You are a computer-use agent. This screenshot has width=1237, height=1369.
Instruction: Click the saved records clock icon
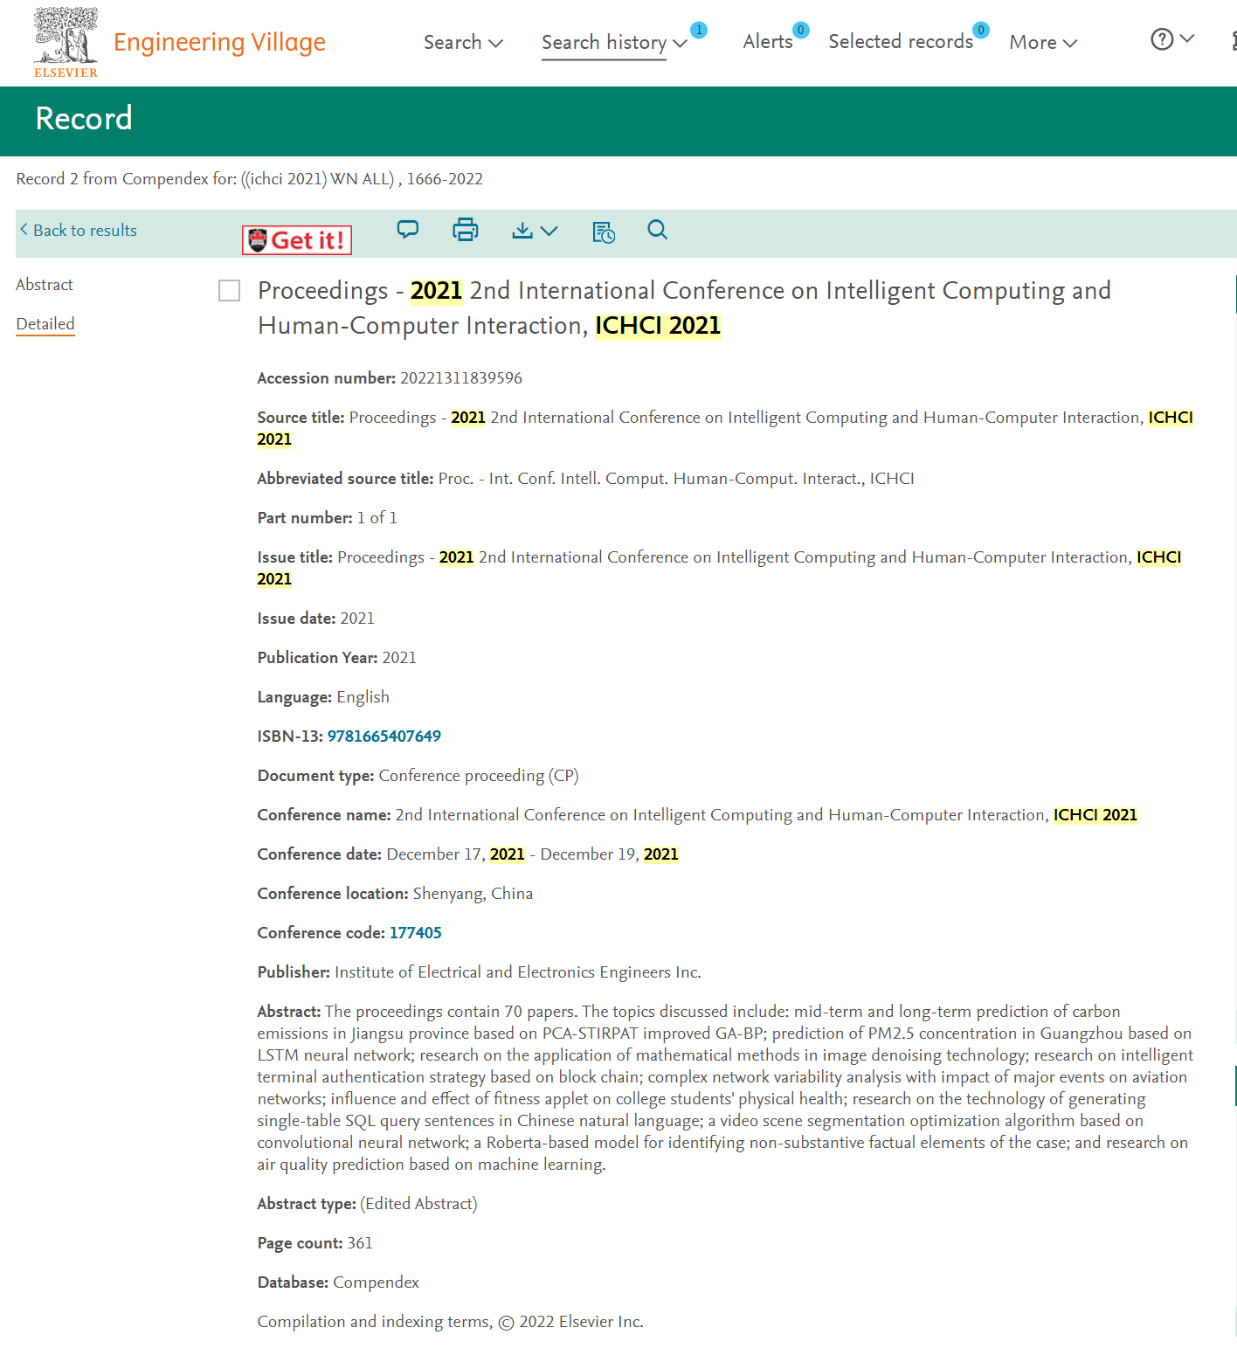(x=604, y=232)
